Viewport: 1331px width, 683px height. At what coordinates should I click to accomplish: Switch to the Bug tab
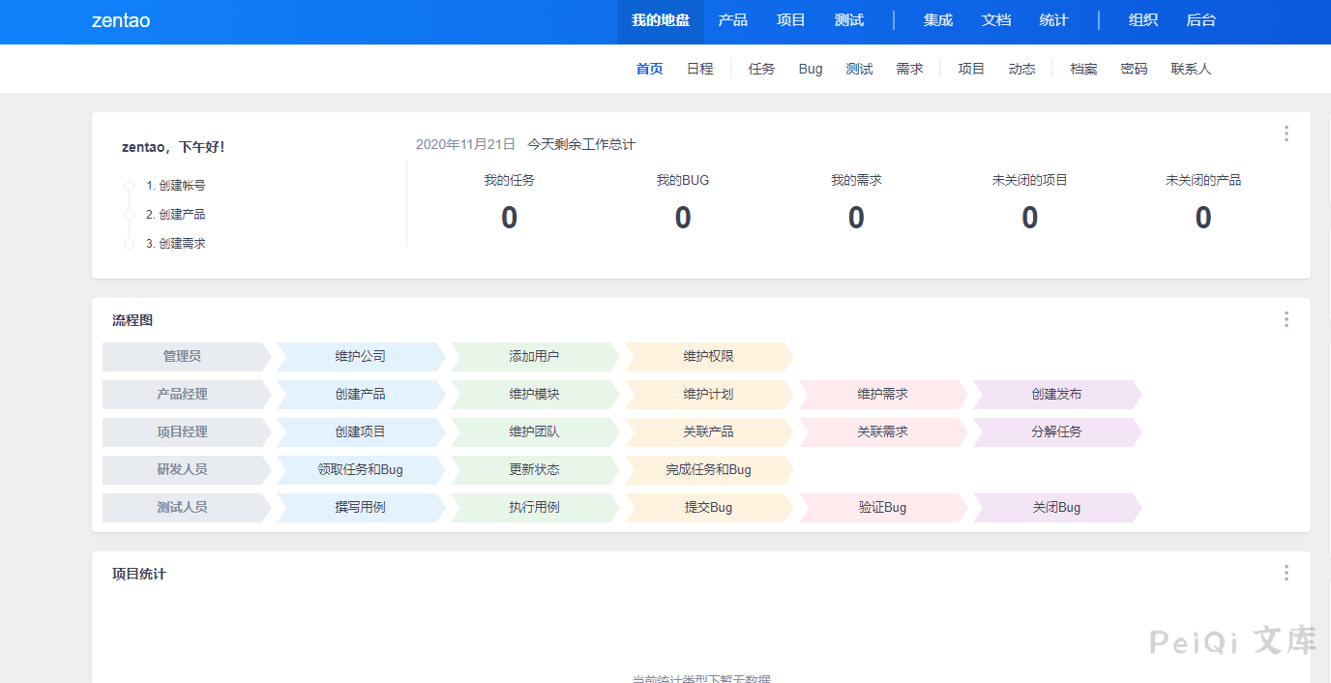(x=810, y=69)
